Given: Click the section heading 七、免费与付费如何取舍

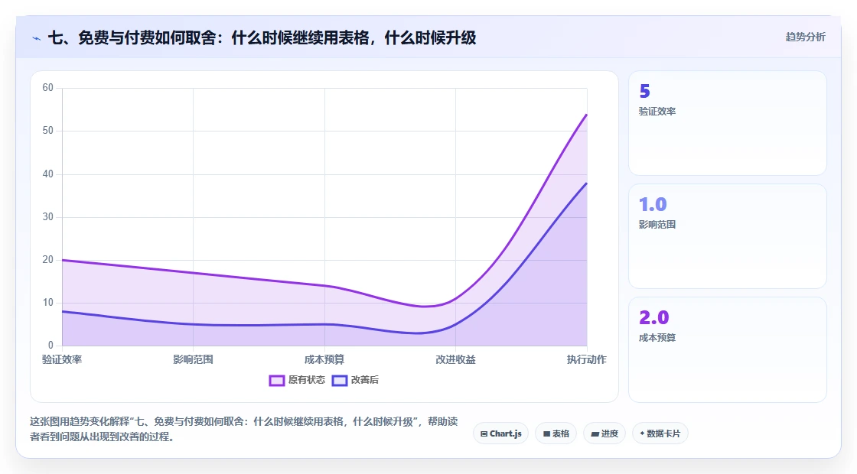Looking at the screenshot, I should [x=262, y=38].
